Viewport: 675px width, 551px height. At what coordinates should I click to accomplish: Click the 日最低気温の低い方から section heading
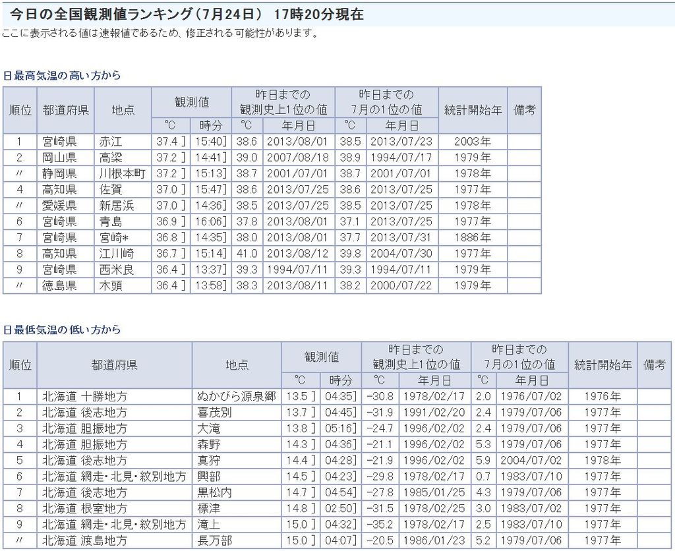[61, 330]
